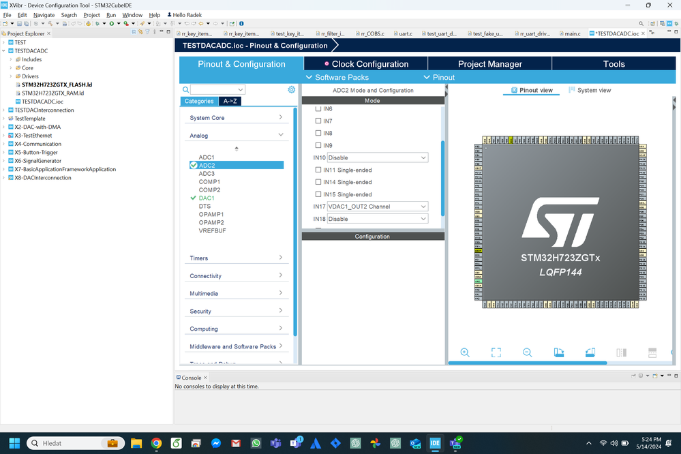Rotate the chip clockwise

point(558,352)
